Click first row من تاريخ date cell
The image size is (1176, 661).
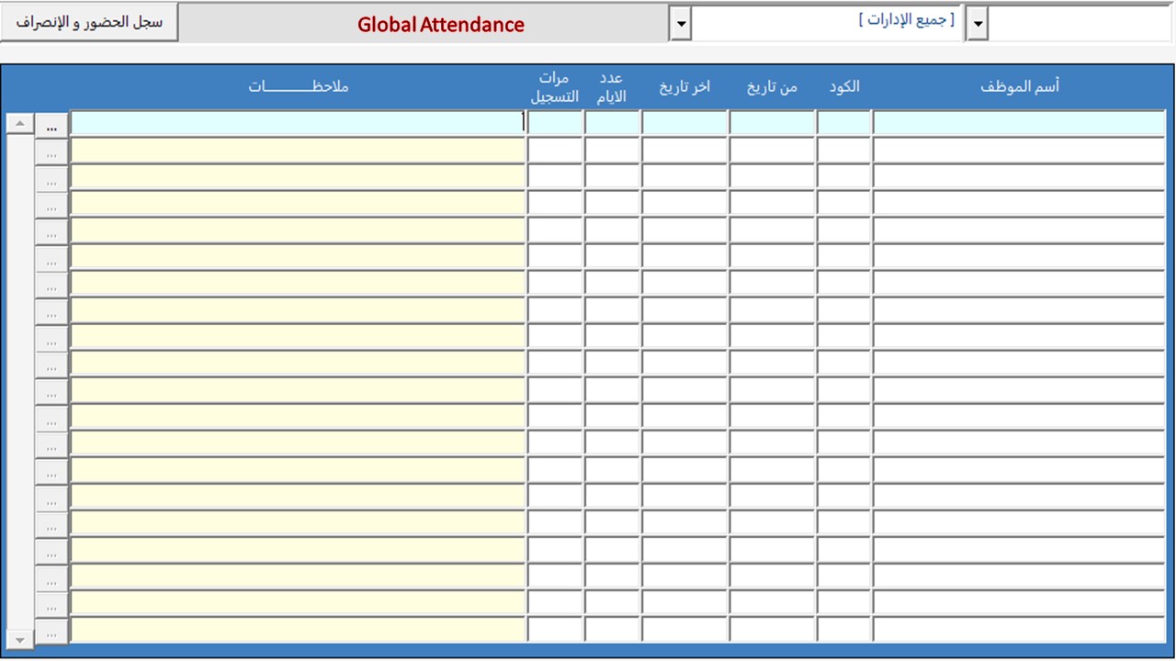[x=772, y=123]
